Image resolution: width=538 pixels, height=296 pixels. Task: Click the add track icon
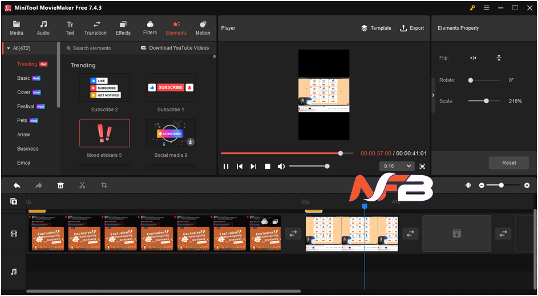click(x=14, y=201)
